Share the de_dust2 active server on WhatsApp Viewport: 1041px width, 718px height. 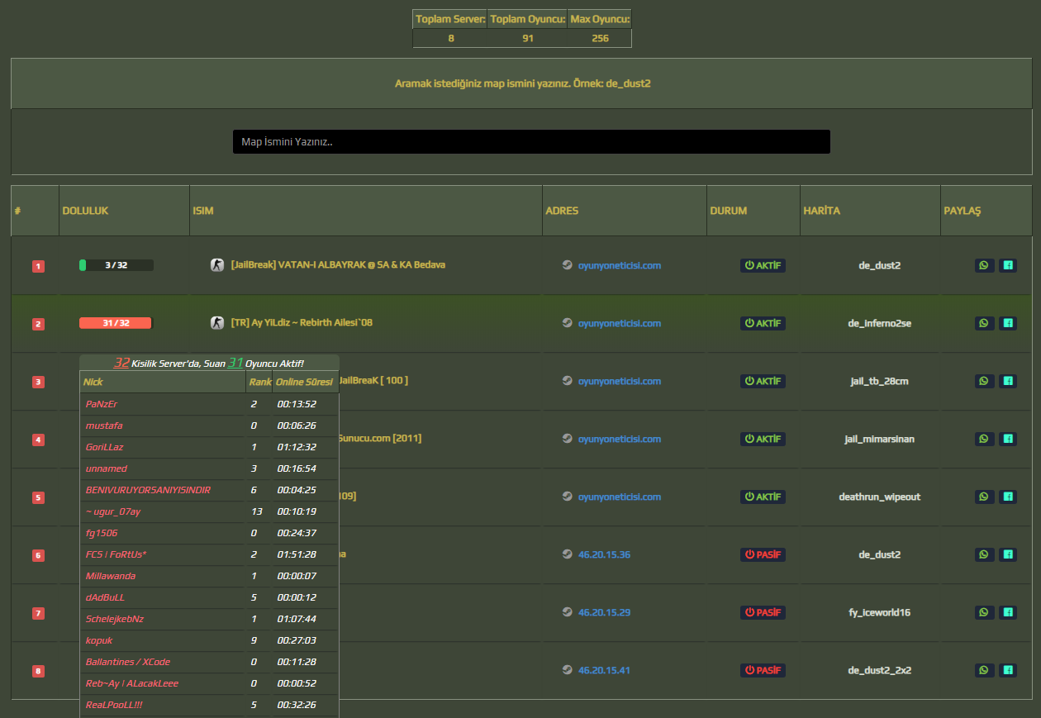pyautogui.click(x=983, y=265)
